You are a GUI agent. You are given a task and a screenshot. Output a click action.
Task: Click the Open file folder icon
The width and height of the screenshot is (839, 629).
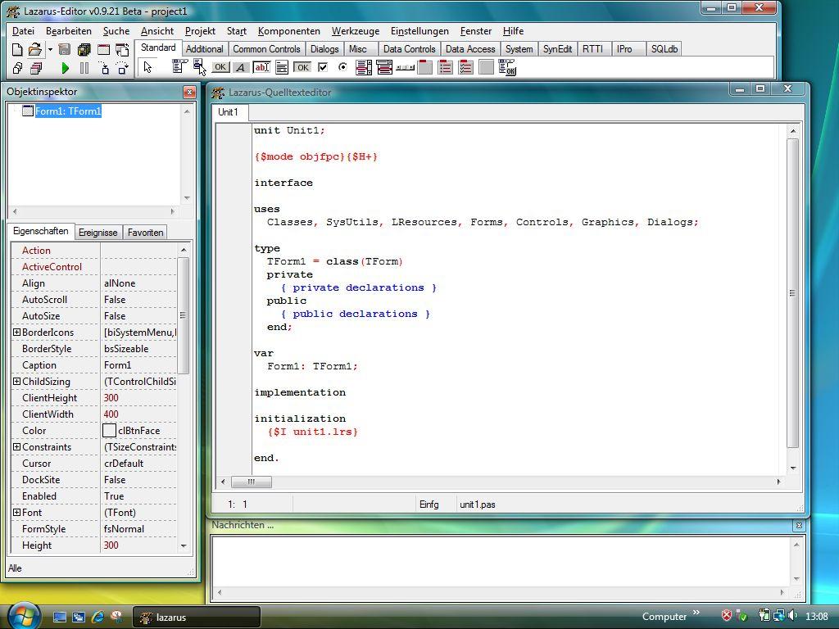[34, 50]
